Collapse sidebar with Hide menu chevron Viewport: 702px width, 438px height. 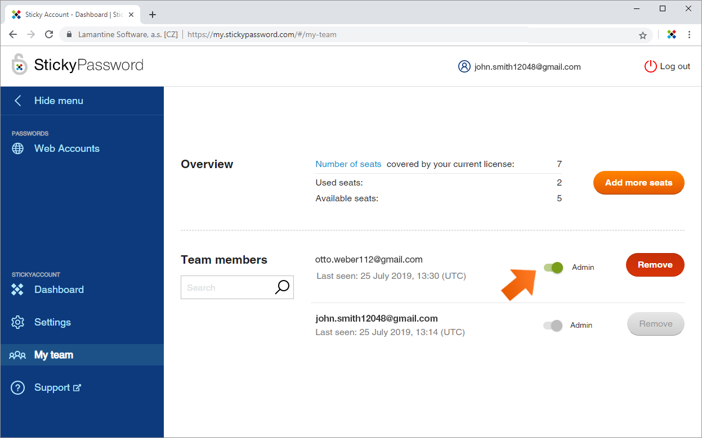(x=18, y=101)
